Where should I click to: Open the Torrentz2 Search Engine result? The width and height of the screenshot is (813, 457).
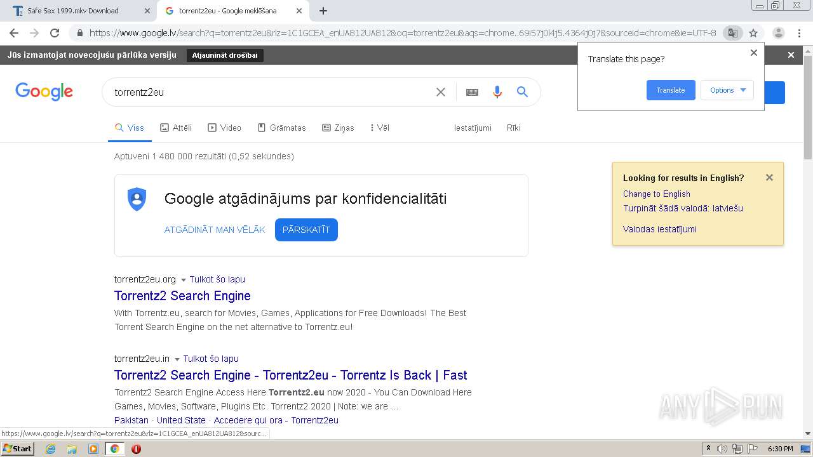(x=182, y=296)
